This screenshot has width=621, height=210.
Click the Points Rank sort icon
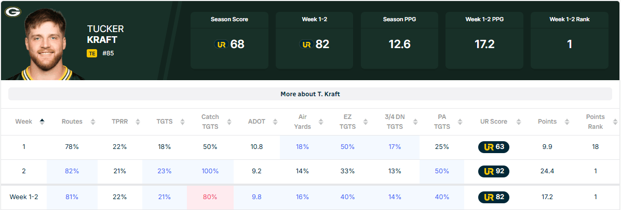(615, 122)
